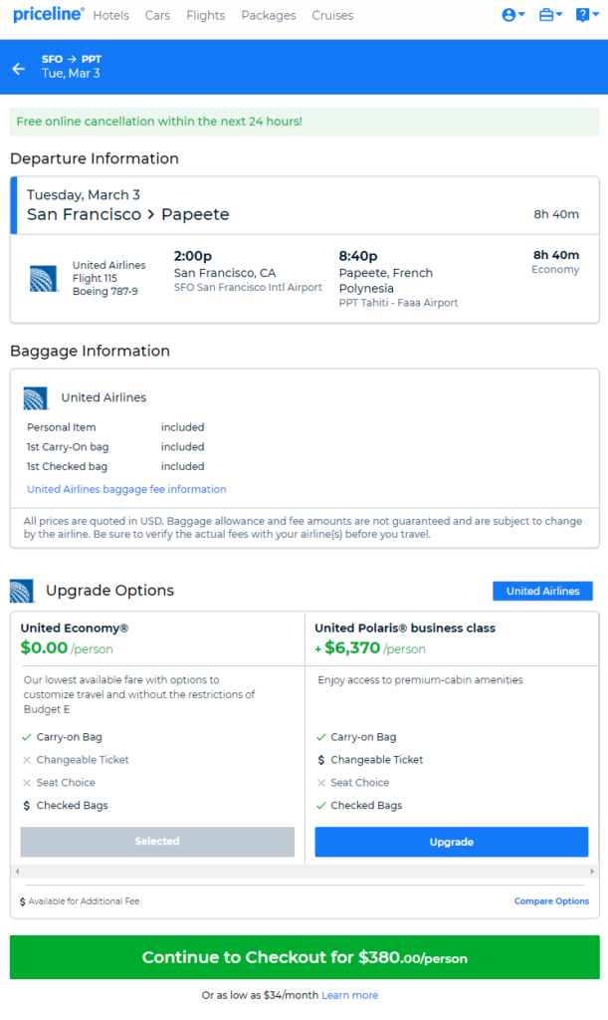Open the user account dropdown
608x1020 pixels.
point(513,15)
